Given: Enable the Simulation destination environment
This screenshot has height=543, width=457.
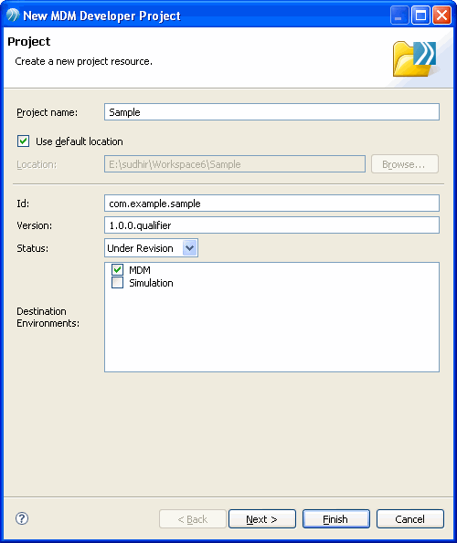Looking at the screenshot, I should click(x=118, y=283).
